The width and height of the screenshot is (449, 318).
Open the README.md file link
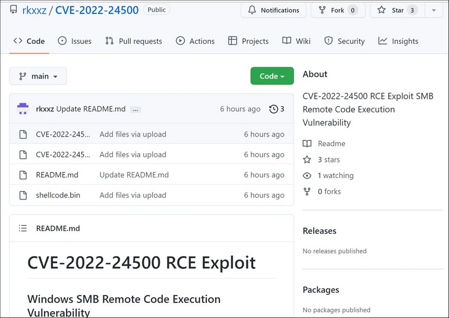tap(57, 175)
